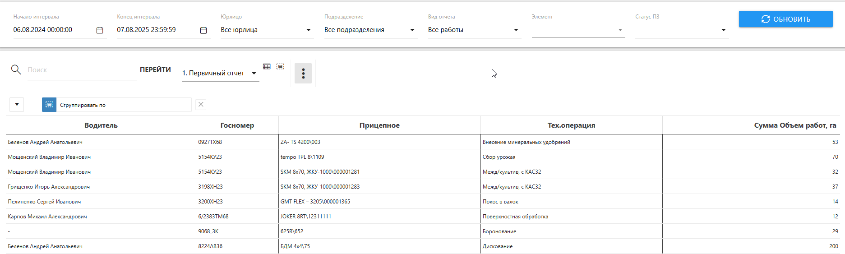Sort by the Водитель column header

(101, 125)
